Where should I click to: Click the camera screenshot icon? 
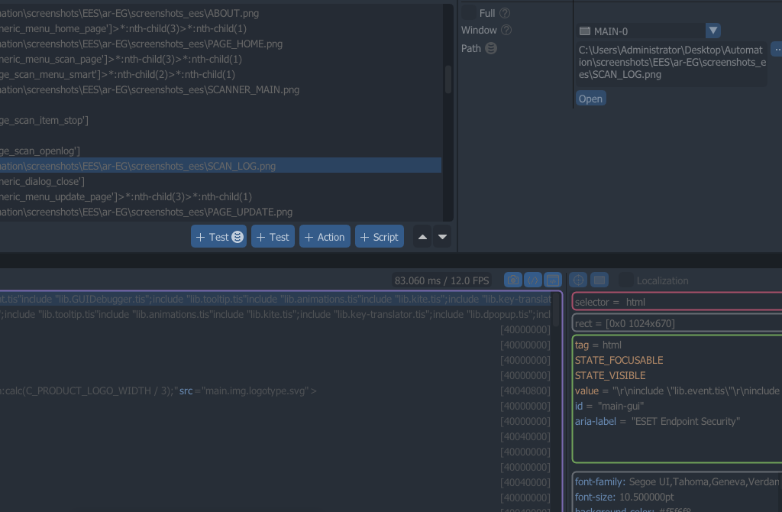tap(513, 280)
